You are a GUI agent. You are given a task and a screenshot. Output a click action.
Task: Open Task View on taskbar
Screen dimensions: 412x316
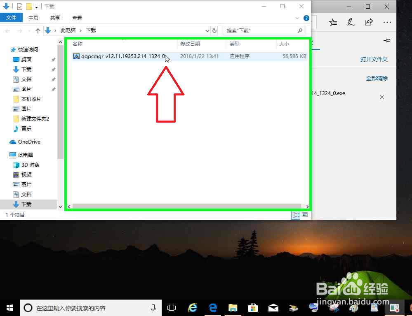(172, 308)
